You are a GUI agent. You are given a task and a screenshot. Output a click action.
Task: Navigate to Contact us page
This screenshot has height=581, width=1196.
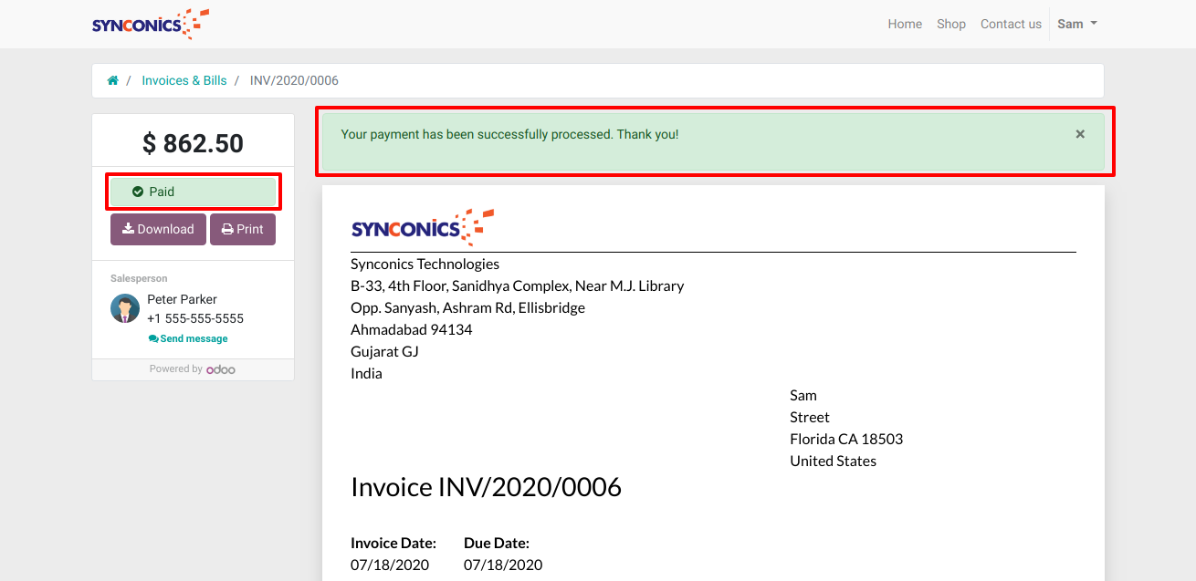pyautogui.click(x=1011, y=24)
